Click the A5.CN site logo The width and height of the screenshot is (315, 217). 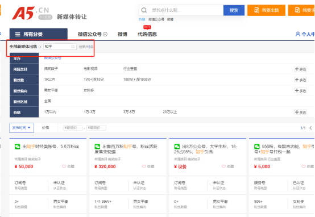click(32, 13)
